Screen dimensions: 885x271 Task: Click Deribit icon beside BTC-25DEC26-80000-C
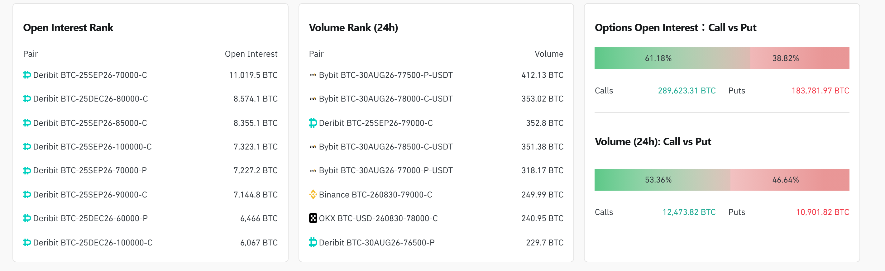[27, 98]
